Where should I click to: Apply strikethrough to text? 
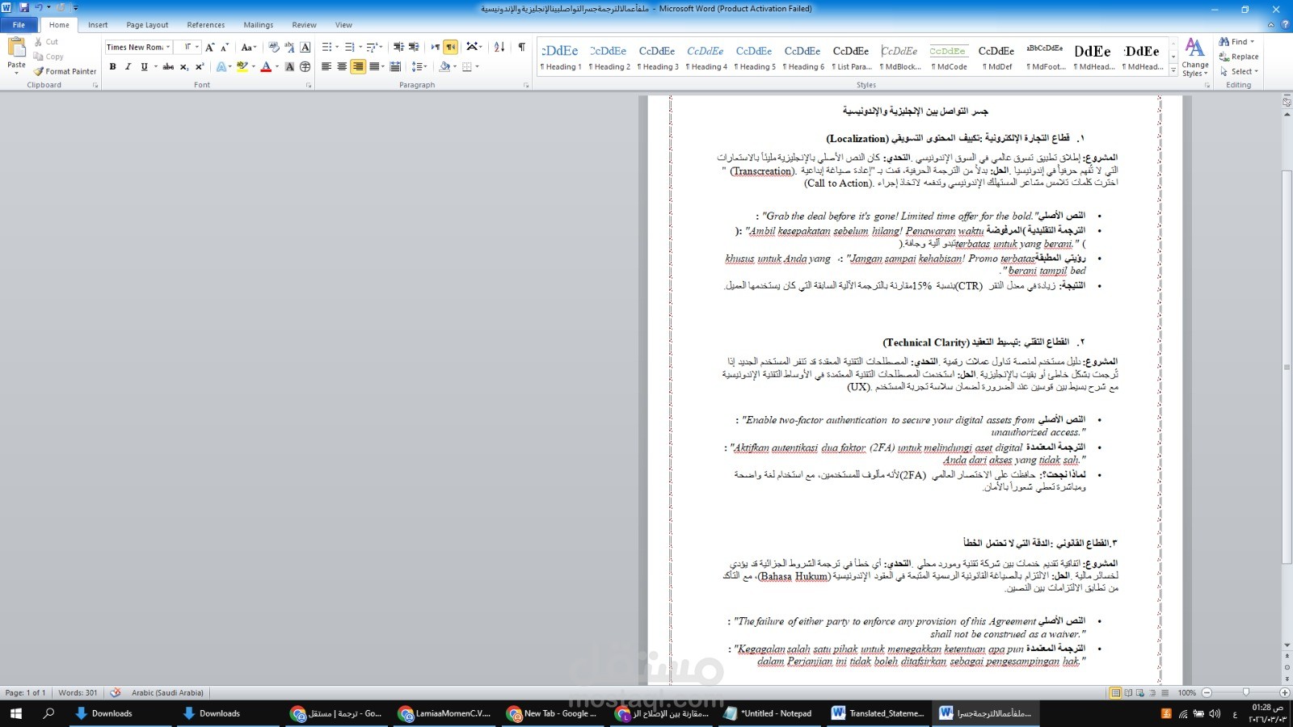click(168, 67)
